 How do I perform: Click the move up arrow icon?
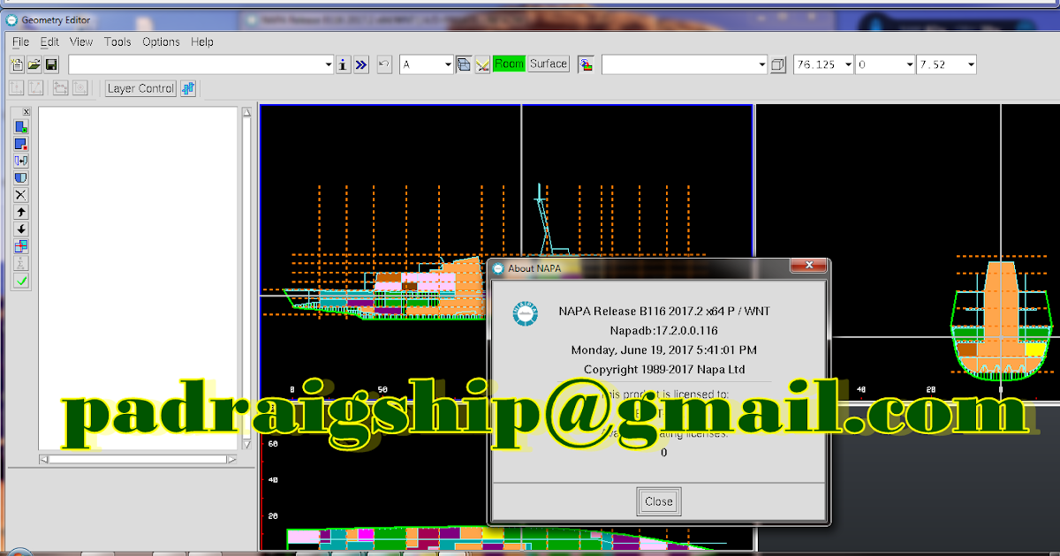pos(22,212)
